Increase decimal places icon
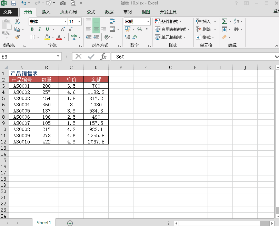 click(127, 37)
